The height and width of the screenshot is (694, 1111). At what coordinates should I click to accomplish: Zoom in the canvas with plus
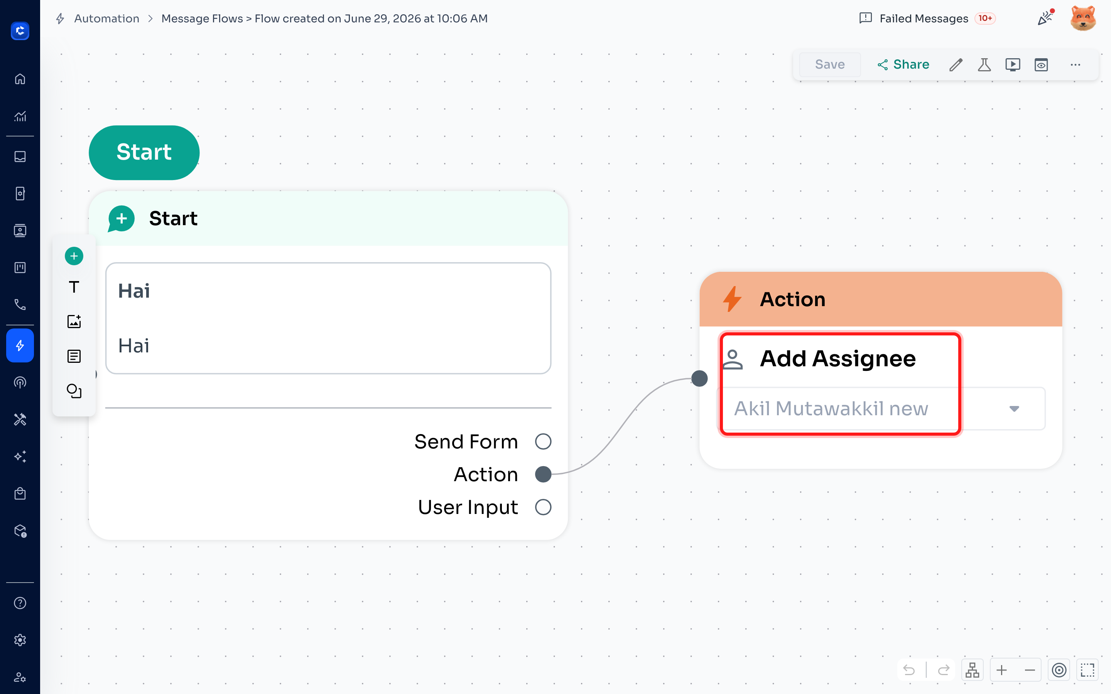click(1002, 670)
